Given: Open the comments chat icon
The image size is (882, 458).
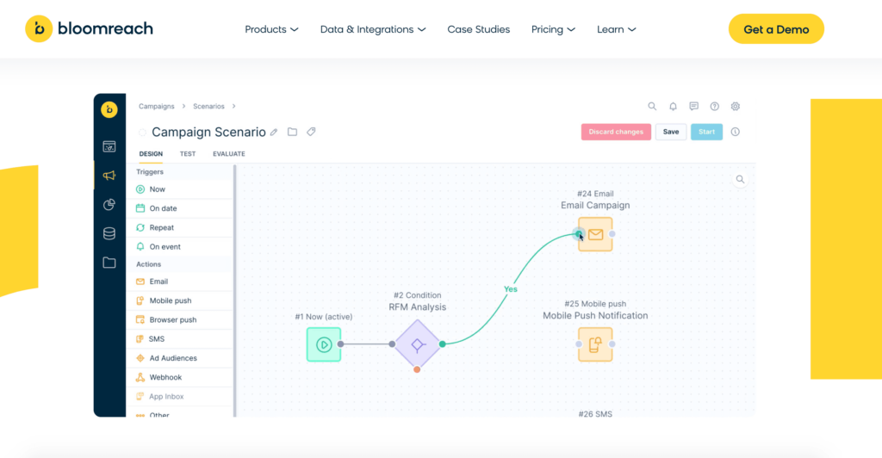Looking at the screenshot, I should click(693, 106).
